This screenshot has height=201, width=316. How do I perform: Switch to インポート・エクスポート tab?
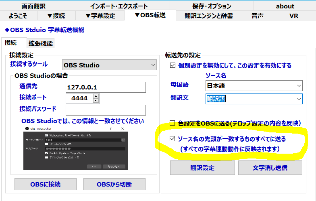(x=119, y=6)
